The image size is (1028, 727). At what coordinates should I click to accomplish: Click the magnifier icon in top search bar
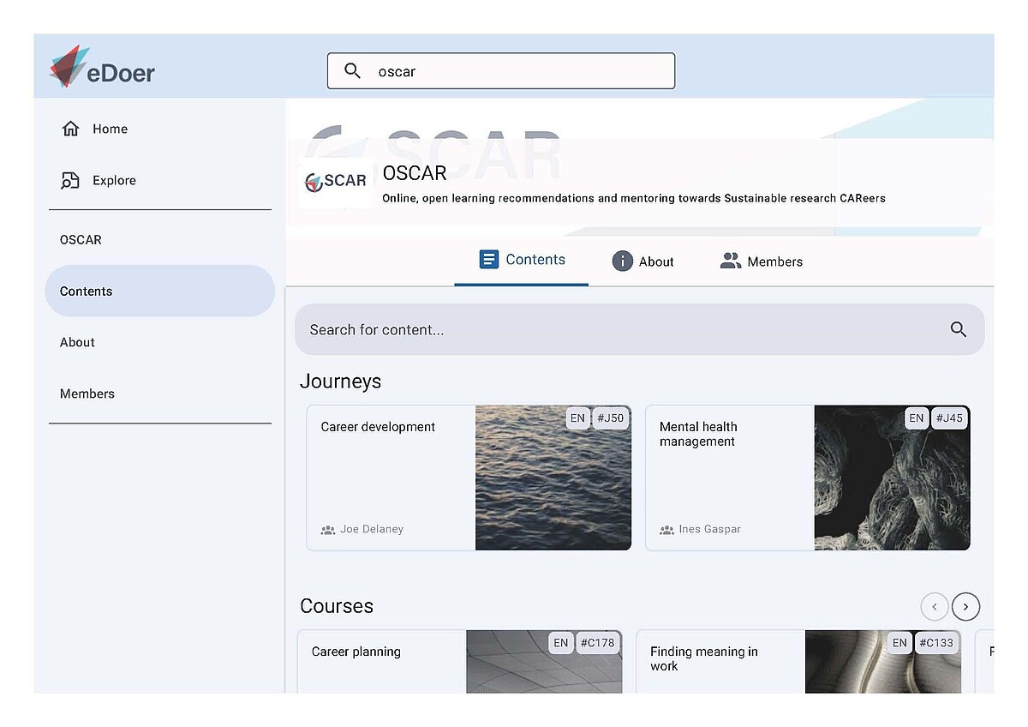coord(352,71)
